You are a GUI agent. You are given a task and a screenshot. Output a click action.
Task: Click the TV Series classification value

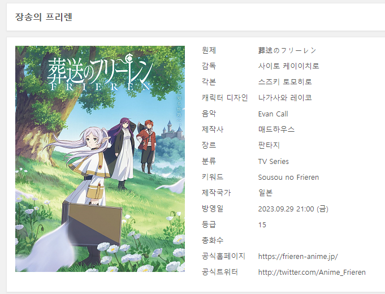click(274, 161)
